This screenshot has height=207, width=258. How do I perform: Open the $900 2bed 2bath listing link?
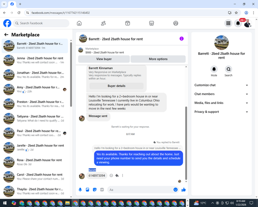pyautogui.click(x=105, y=52)
